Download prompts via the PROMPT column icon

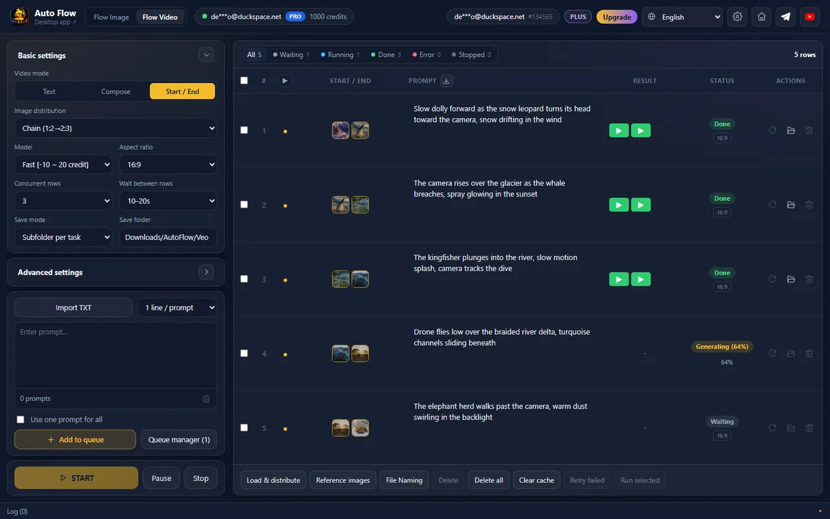[446, 81]
